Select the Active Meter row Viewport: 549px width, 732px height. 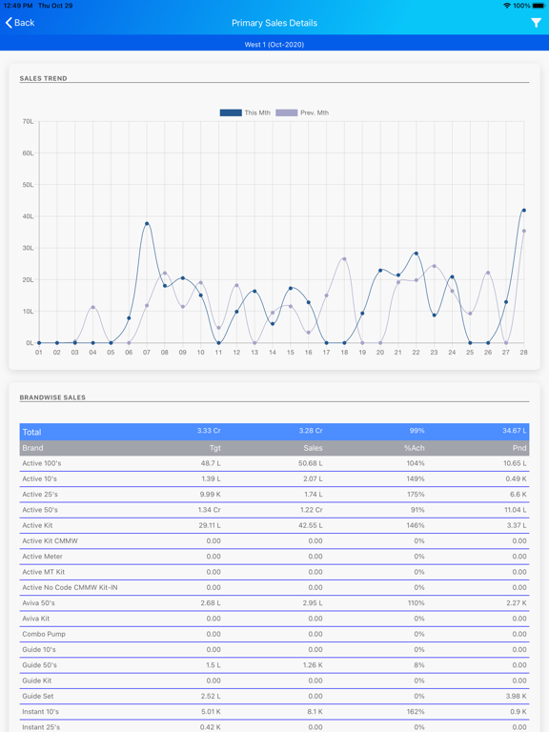pos(274,556)
